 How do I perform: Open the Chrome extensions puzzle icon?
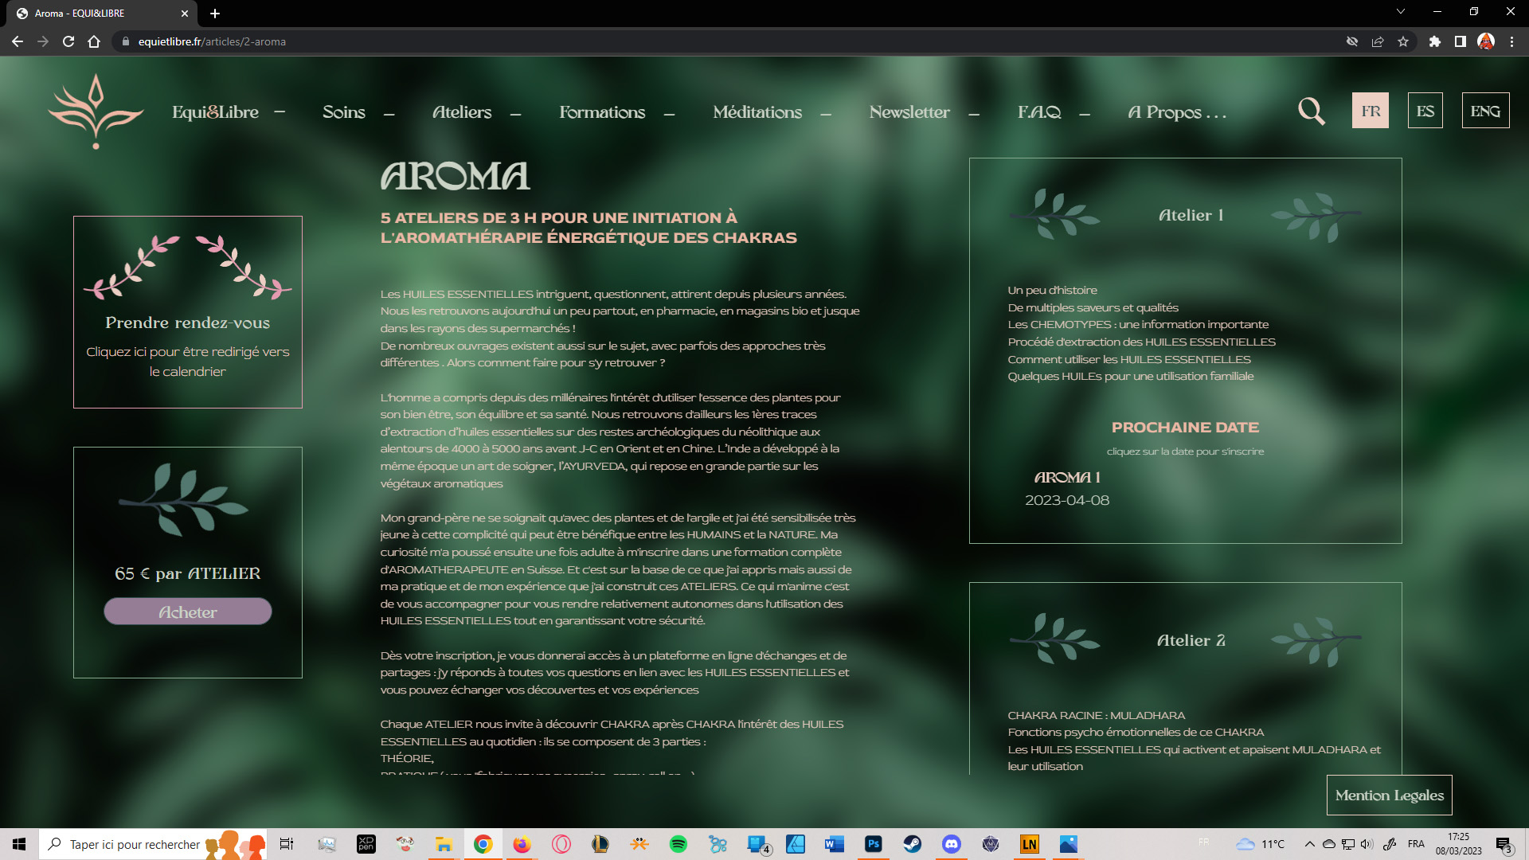click(x=1434, y=41)
